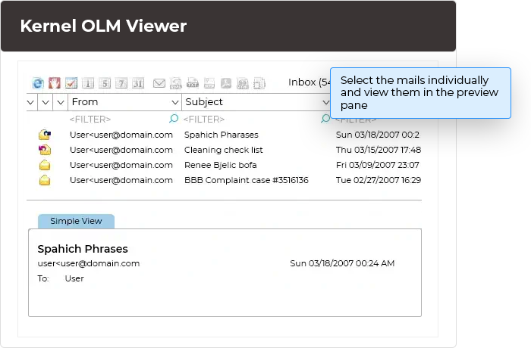The height and width of the screenshot is (348, 531).
Task: Click preview pane sender address
Action: point(89,263)
